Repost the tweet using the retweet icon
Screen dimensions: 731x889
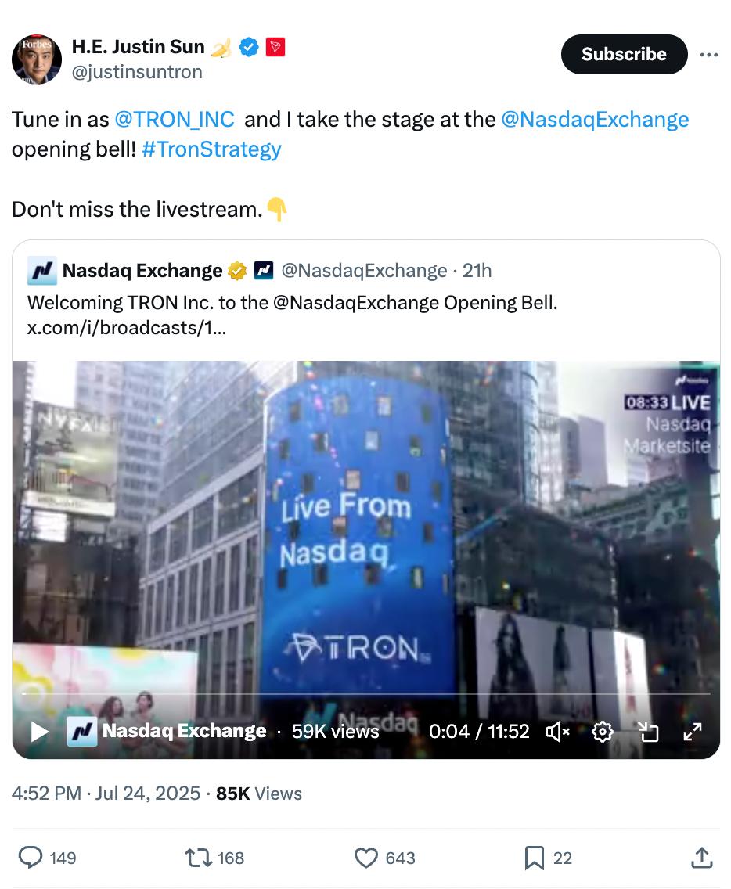pos(199,858)
